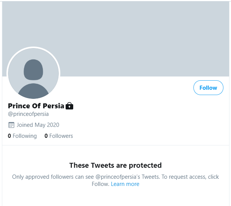
Task: Click the Follow button
Action: pos(208,88)
